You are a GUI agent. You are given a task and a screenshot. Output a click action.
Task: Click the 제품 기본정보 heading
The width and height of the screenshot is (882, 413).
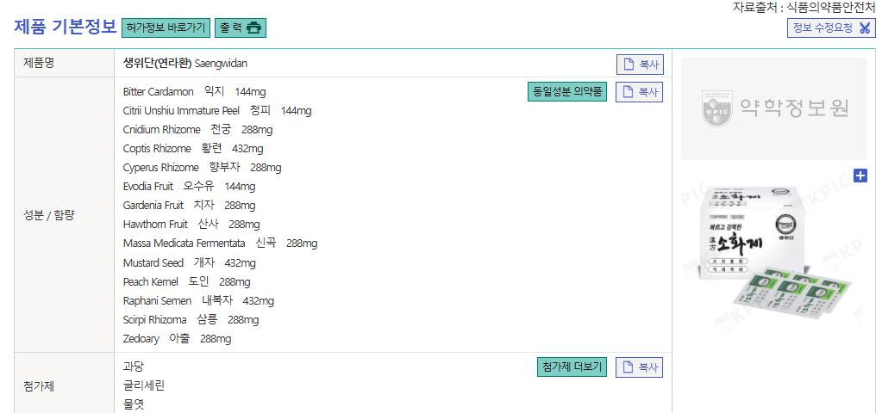click(x=66, y=27)
